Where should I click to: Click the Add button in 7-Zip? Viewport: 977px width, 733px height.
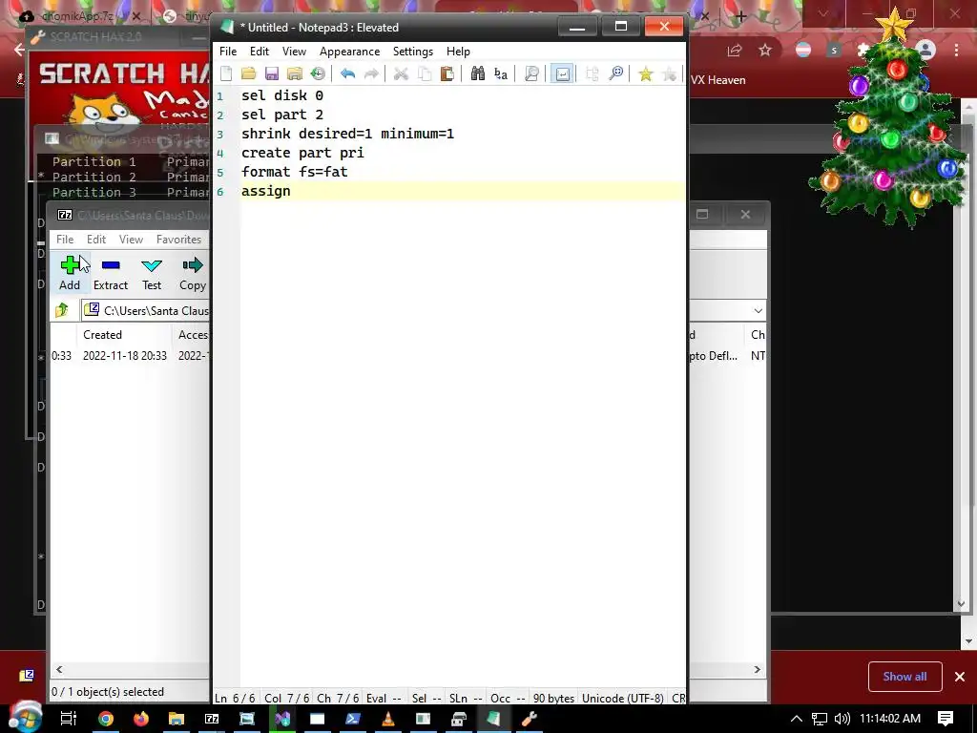pyautogui.click(x=70, y=273)
